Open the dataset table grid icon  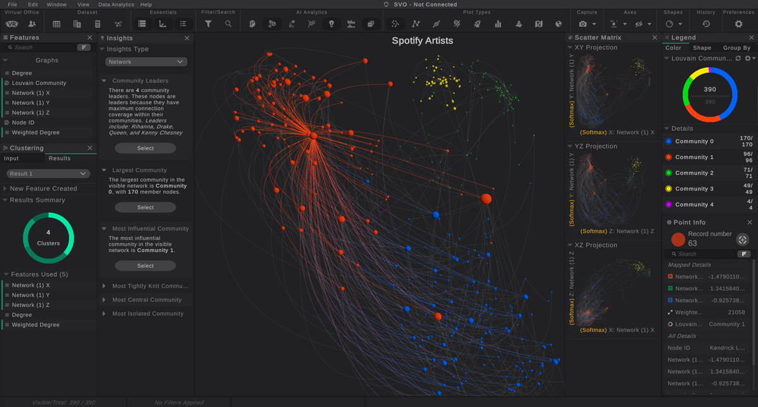pyautogui.click(x=56, y=24)
